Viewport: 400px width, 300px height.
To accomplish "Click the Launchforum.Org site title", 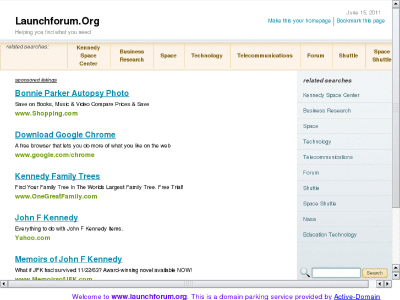I will (57, 21).
